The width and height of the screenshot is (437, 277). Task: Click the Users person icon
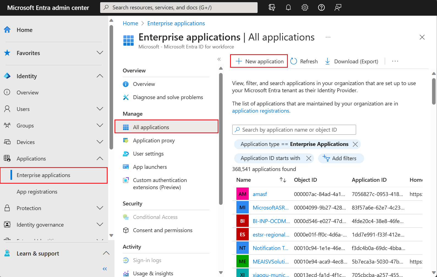click(7, 109)
